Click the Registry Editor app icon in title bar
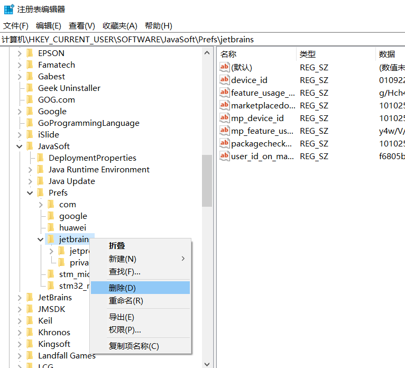The width and height of the screenshot is (405, 368). coord(8,9)
